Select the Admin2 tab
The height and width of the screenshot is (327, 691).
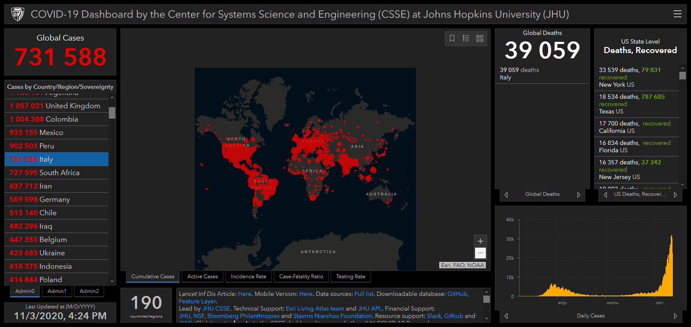coord(89,291)
